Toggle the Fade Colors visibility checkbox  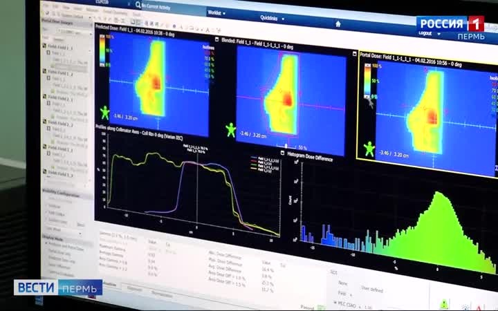tap(46, 214)
